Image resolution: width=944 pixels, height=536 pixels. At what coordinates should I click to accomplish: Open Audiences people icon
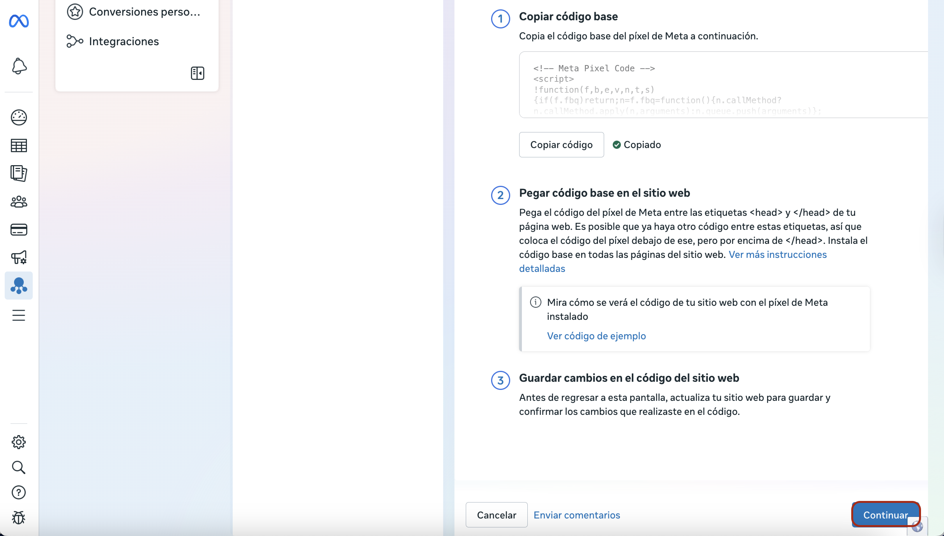(19, 201)
